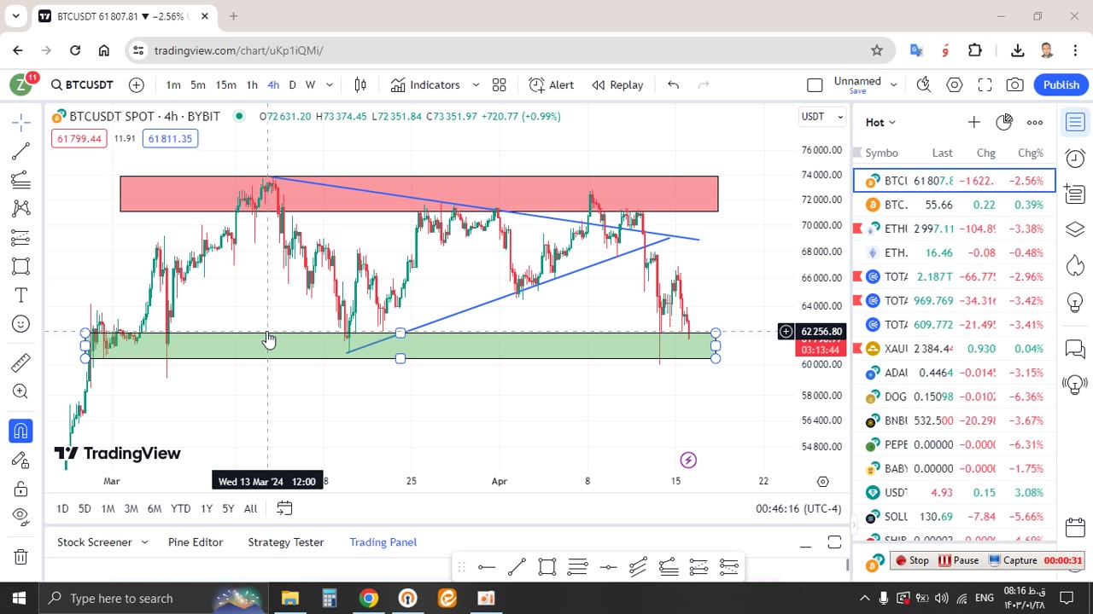
Task: Select the rectangle shapes tool
Action: coord(21,266)
